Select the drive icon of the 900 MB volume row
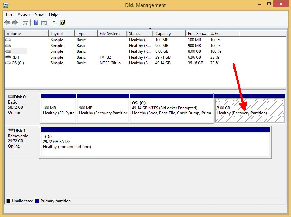The width and height of the screenshot is (291, 217). tap(8, 46)
